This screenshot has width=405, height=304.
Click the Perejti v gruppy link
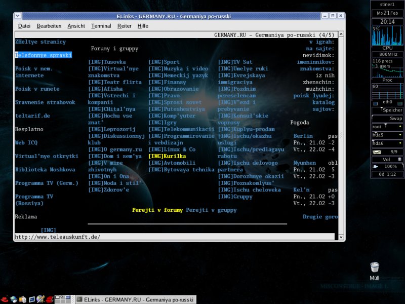211,210
